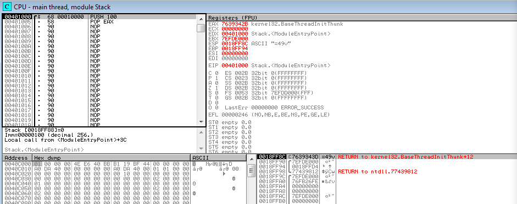This screenshot has width=517, height=204.
Task: Click the Registers (FPU) header bar
Action: click(362, 18)
